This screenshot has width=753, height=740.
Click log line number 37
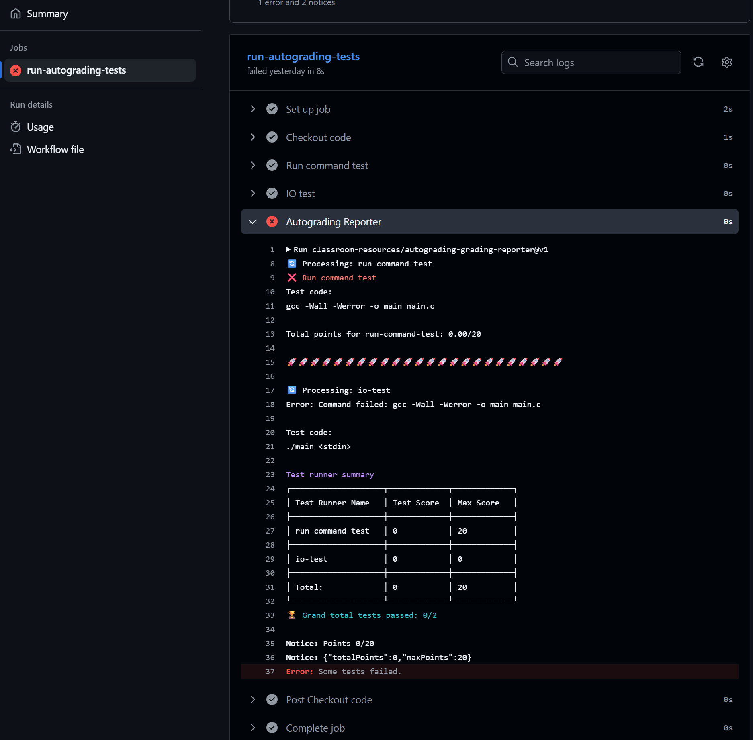pos(270,671)
